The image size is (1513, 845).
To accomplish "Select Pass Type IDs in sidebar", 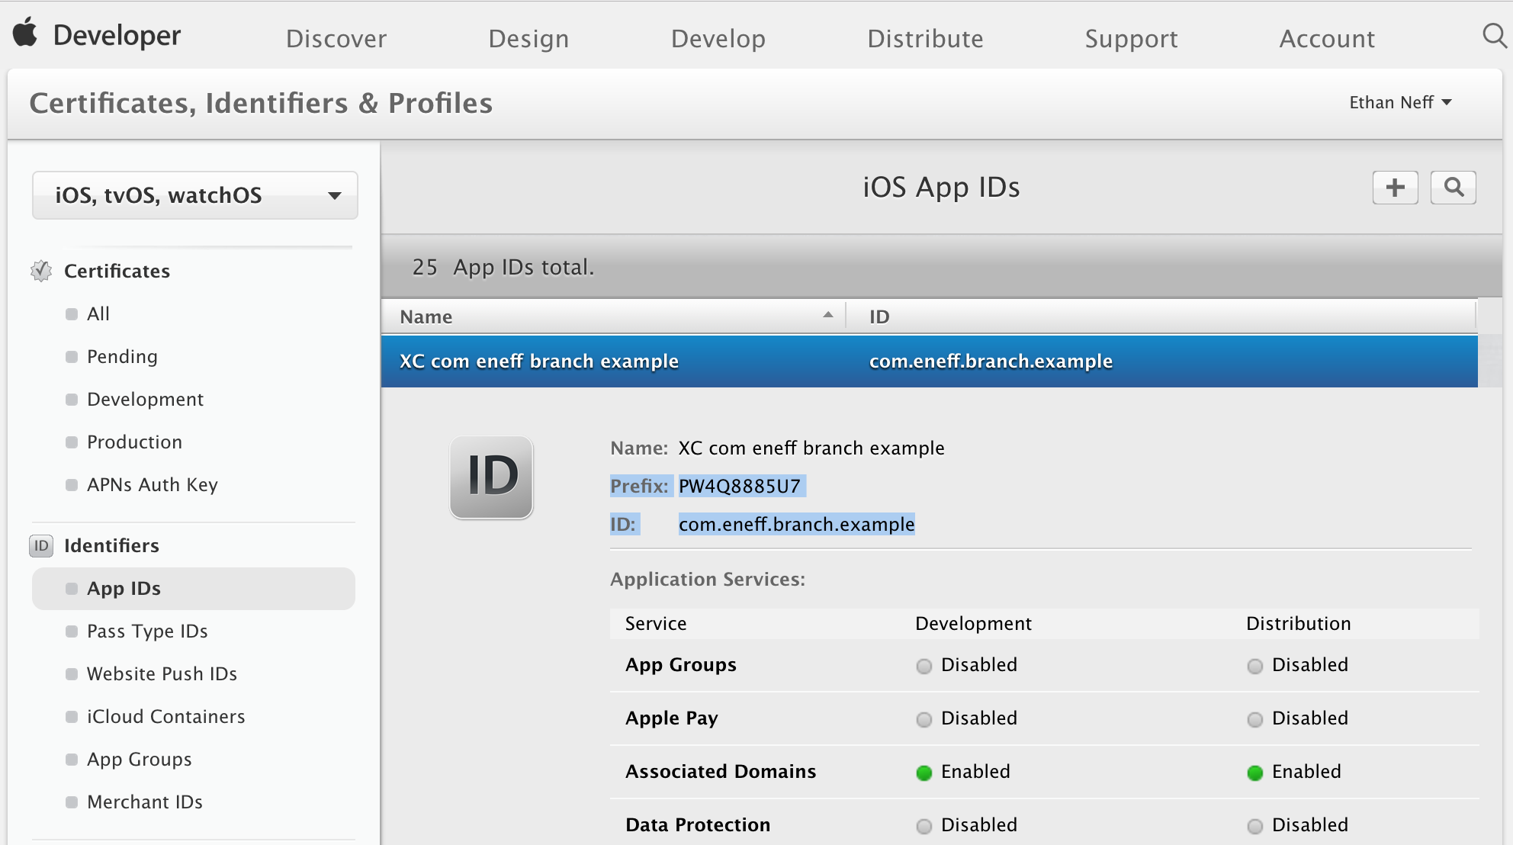I will (x=147, y=631).
